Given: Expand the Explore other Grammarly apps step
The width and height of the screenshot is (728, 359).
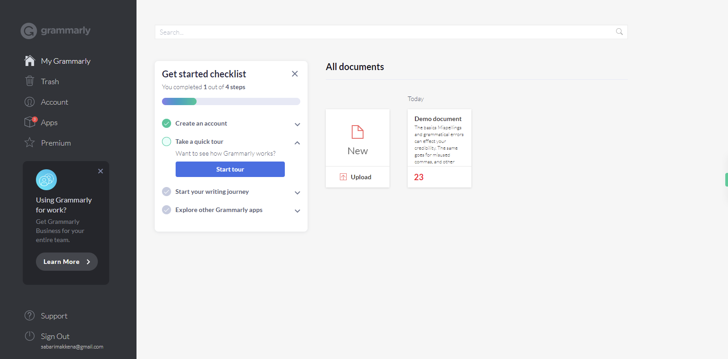Looking at the screenshot, I should (x=297, y=211).
